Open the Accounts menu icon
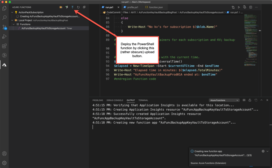The height and width of the screenshot is (168, 272). (4, 153)
